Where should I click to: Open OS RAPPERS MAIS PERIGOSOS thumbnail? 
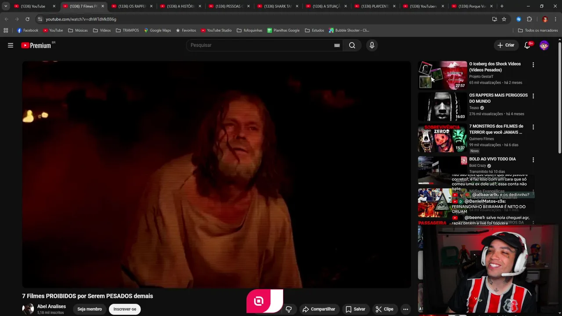pos(442,106)
